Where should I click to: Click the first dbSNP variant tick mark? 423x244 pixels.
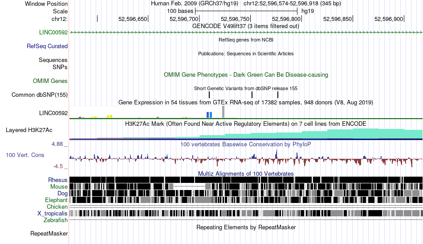(209, 95)
